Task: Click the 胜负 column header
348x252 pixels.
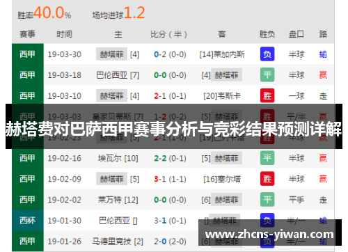Action: [267, 34]
